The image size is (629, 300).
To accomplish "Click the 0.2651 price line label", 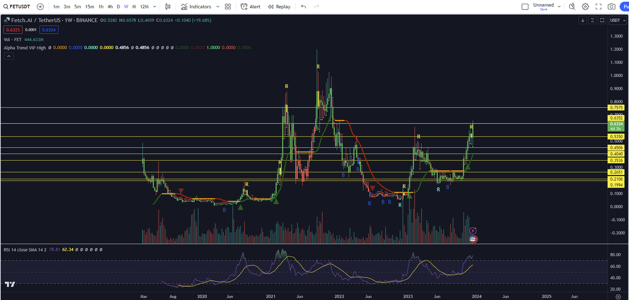I will coord(615,172).
